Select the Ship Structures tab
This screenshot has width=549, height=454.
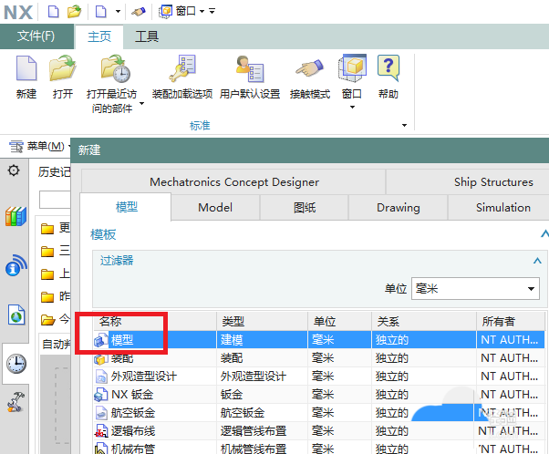pyautogui.click(x=493, y=182)
